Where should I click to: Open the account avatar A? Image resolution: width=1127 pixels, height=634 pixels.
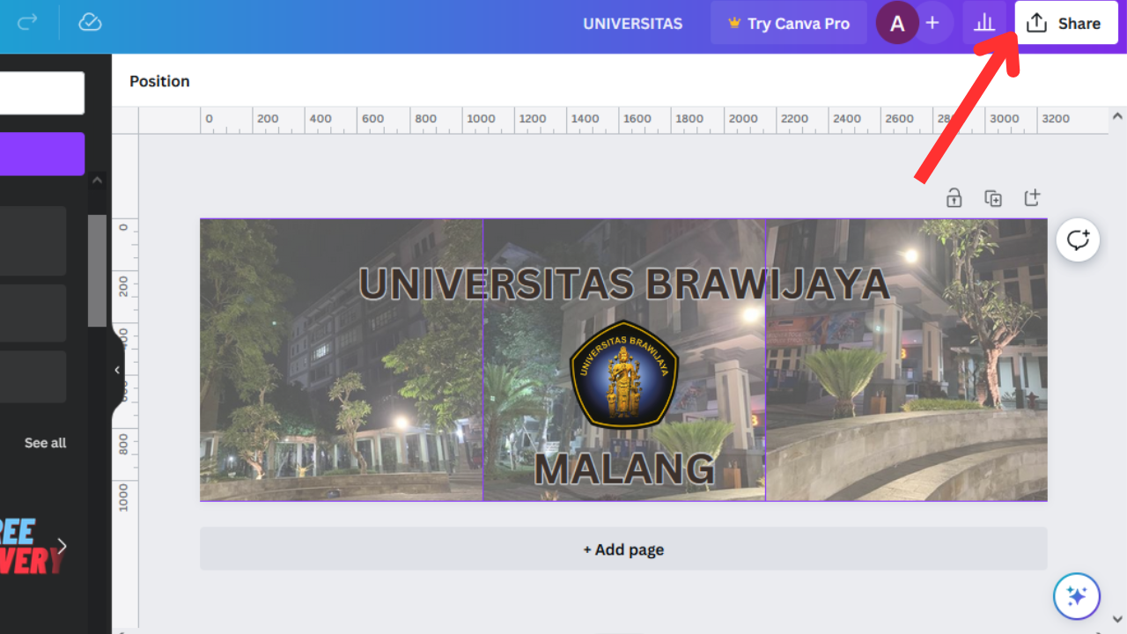[x=897, y=24]
